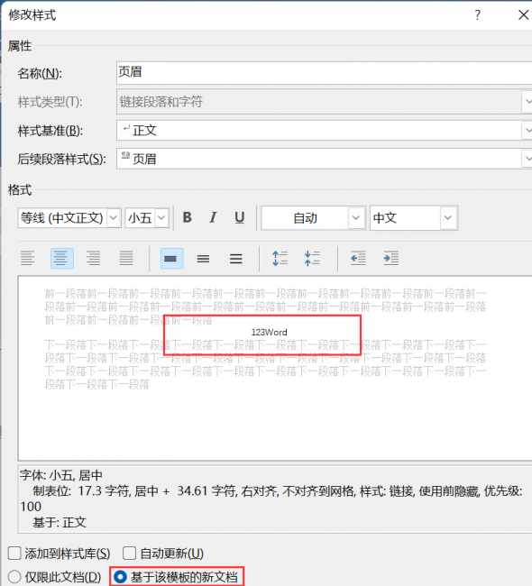Screen dimensions: 532x586
Task: Click the style description text box
Action: [x=275, y=499]
